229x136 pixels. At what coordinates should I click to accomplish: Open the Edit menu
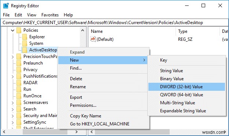coord(18,15)
